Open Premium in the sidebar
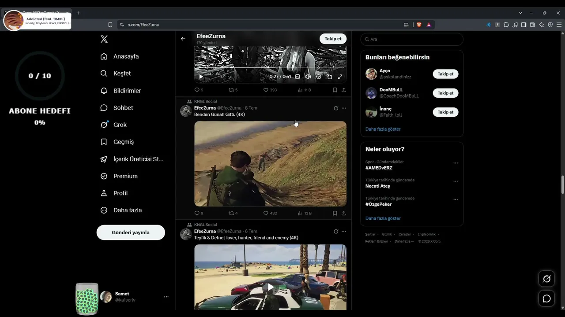The width and height of the screenshot is (565, 317). coord(119,176)
